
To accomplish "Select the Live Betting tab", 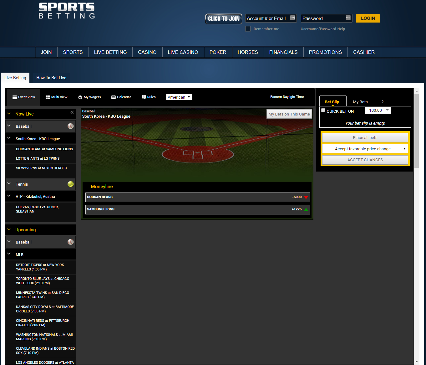I will [x=15, y=78].
